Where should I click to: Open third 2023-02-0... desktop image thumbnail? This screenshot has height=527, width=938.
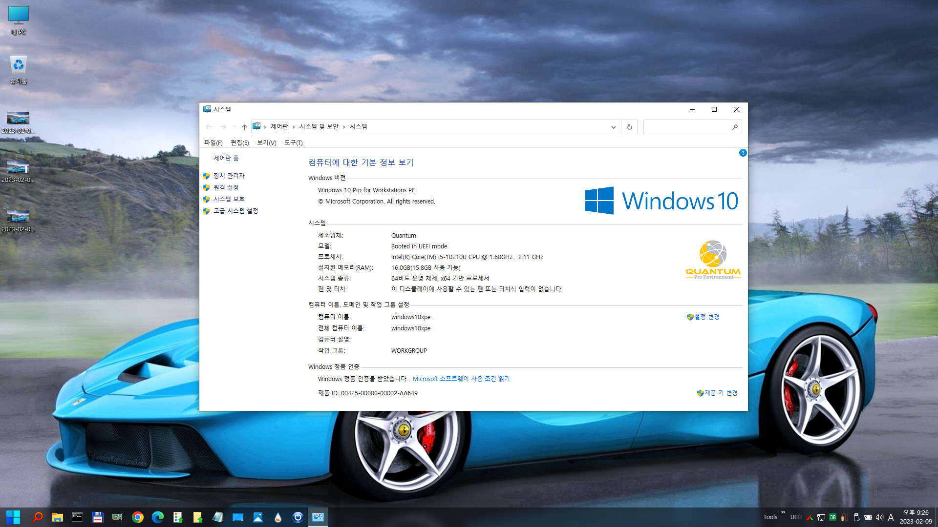tap(18, 221)
